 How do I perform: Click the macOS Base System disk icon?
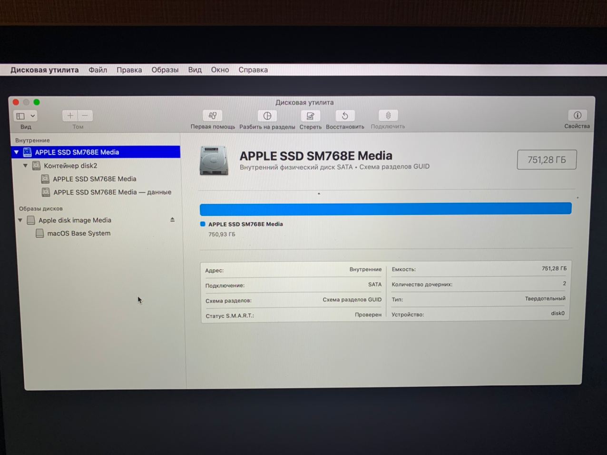[x=40, y=233]
